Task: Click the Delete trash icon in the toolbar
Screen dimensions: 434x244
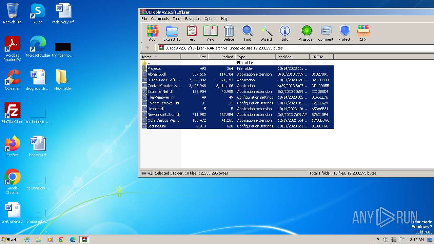Action: pyautogui.click(x=229, y=33)
